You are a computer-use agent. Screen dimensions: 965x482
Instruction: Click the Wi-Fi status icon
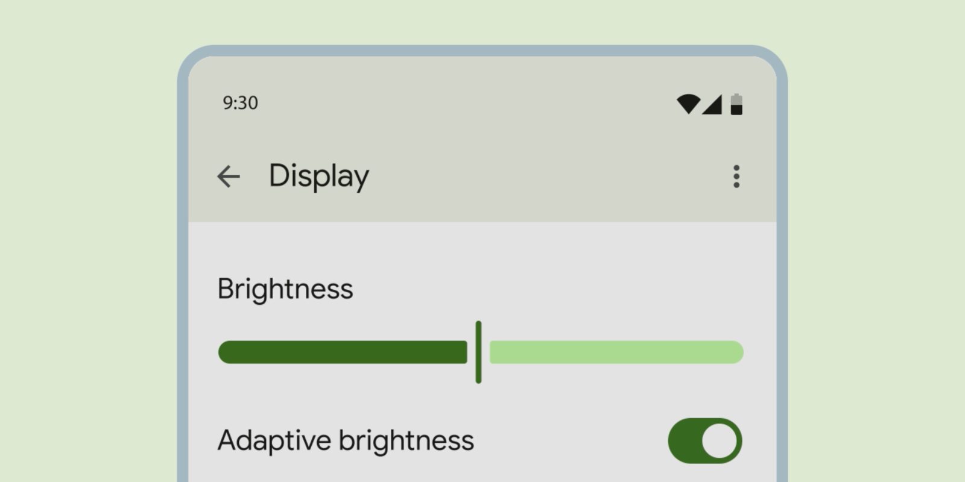coord(688,104)
